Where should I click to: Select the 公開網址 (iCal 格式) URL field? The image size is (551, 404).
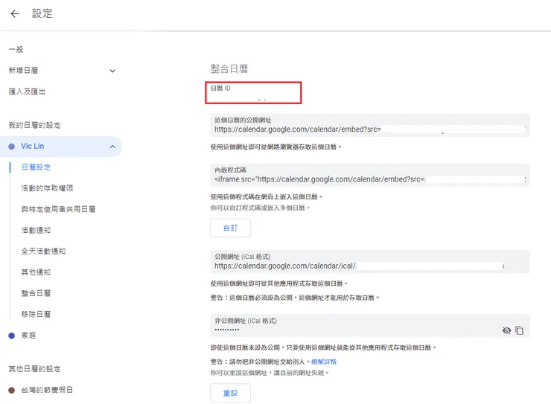pos(369,262)
